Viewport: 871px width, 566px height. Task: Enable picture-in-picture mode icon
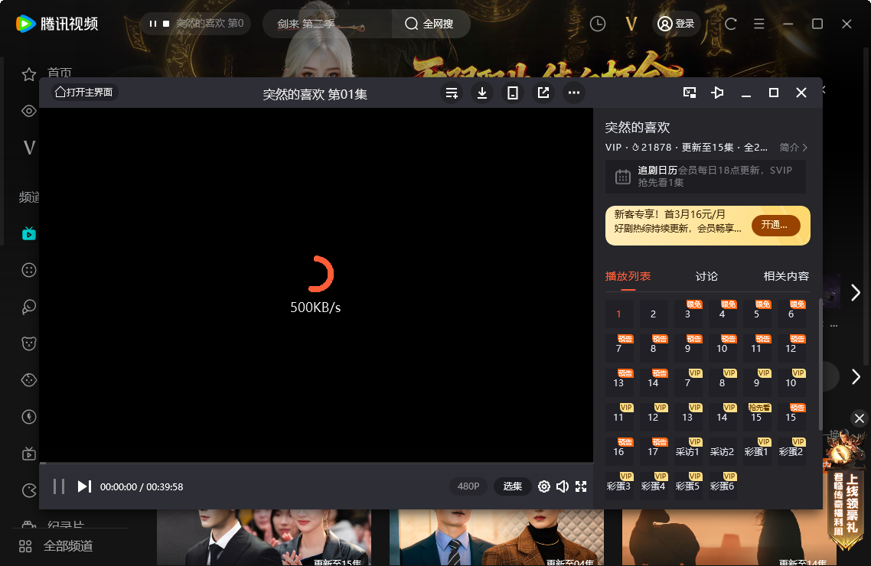point(689,92)
